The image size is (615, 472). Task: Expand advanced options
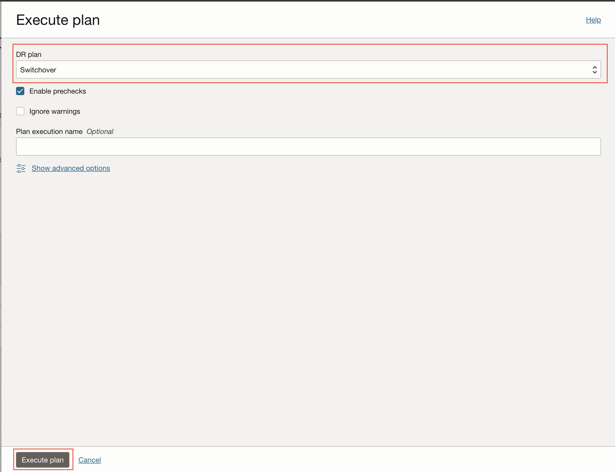[x=71, y=168]
